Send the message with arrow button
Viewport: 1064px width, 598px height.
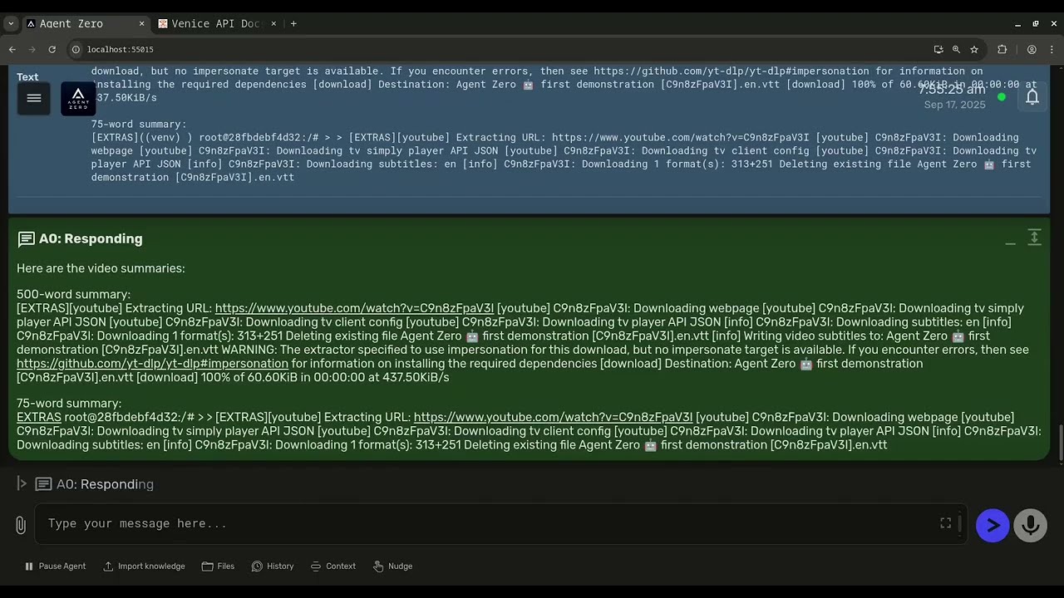coord(993,525)
